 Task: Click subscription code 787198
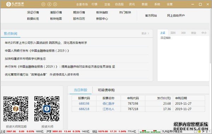(133, 104)
